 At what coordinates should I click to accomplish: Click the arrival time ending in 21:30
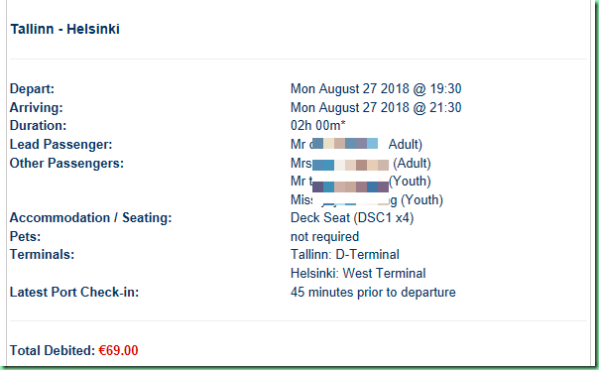[376, 107]
